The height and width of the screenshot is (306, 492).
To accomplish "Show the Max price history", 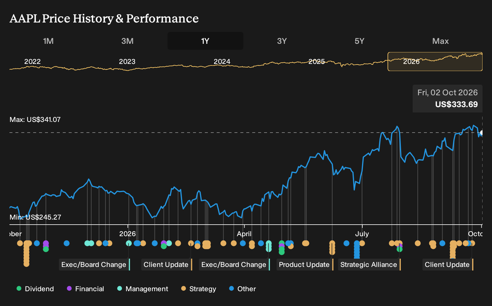I will 440,41.
